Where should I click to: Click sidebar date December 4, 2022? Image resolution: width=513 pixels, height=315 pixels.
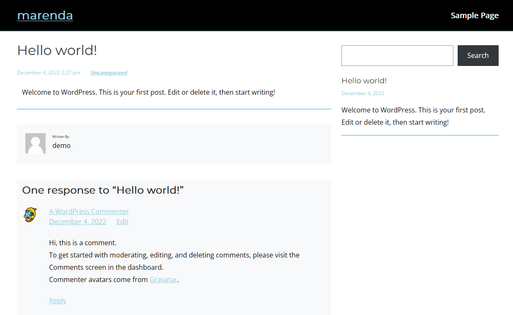363,93
